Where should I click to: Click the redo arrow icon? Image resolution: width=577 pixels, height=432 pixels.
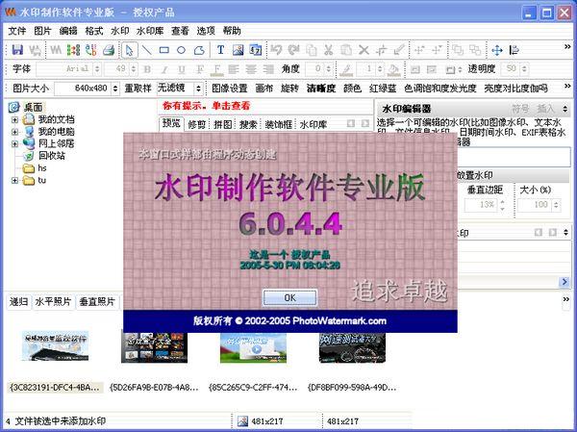[x=293, y=50]
